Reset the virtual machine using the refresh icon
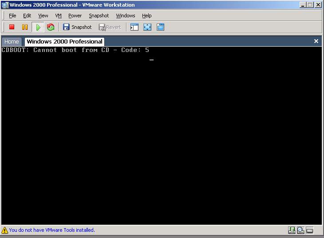Screen dimensions: 324x238 coord(51,27)
